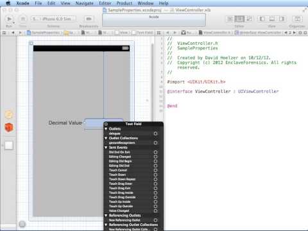This screenshot has height=231, width=308.
Task: Open the Apple menu
Action: click(x=8, y=3)
